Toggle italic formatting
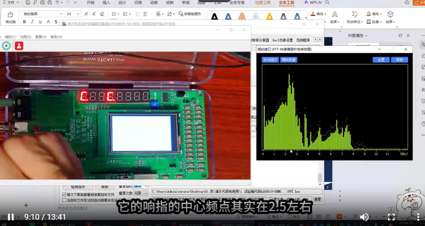 pyautogui.click(x=32, y=22)
